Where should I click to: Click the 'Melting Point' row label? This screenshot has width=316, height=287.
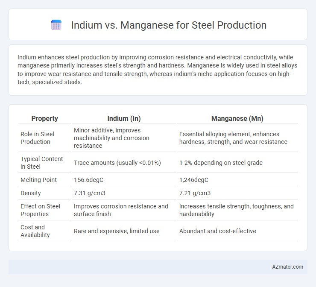[38, 179]
